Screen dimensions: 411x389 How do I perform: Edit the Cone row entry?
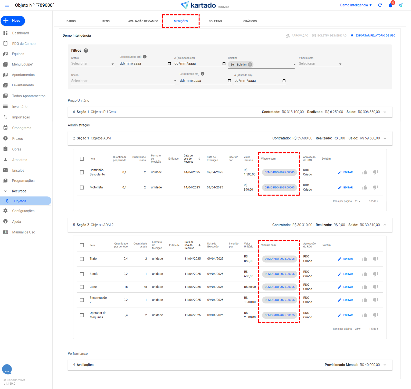346,287
